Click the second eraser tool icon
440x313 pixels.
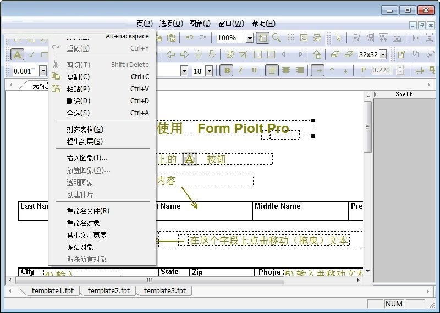point(349,54)
